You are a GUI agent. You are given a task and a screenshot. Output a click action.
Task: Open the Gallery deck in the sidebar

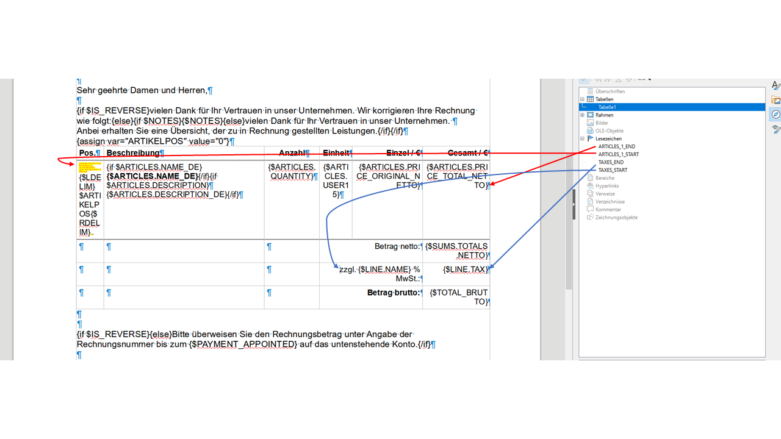pyautogui.click(x=776, y=100)
